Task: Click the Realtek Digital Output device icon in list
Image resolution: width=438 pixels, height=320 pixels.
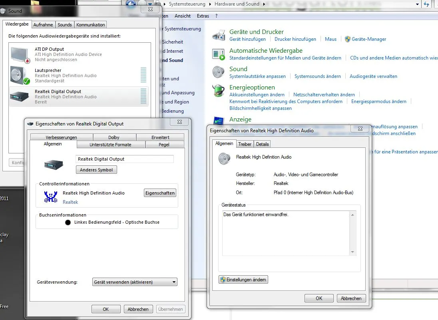Action: 20,97
